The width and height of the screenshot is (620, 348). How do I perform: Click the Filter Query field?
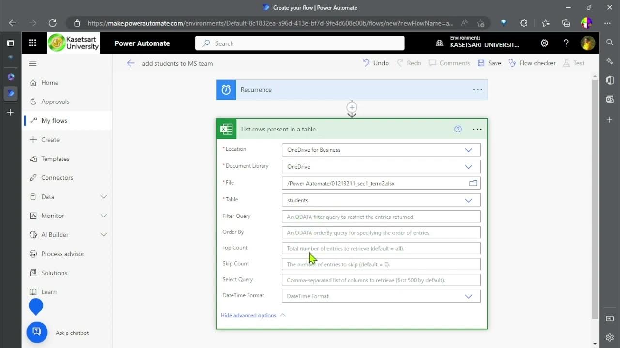tap(381, 217)
